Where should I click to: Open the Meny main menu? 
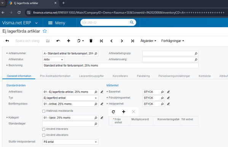(x=57, y=23)
